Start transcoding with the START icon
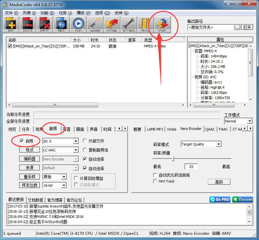 tap(163, 24)
